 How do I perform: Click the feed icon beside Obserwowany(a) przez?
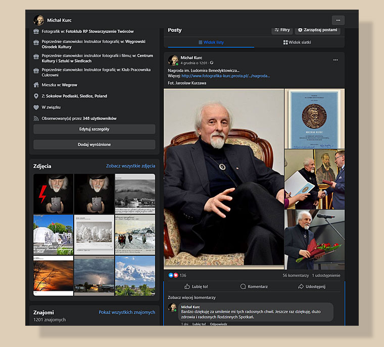point(36,118)
